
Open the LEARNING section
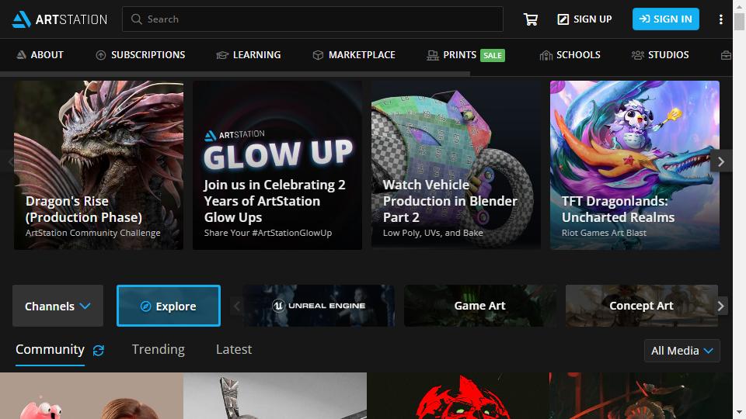249,55
